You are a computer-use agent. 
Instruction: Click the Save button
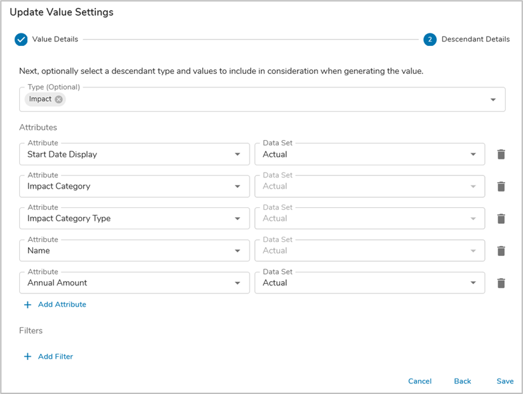(505, 381)
